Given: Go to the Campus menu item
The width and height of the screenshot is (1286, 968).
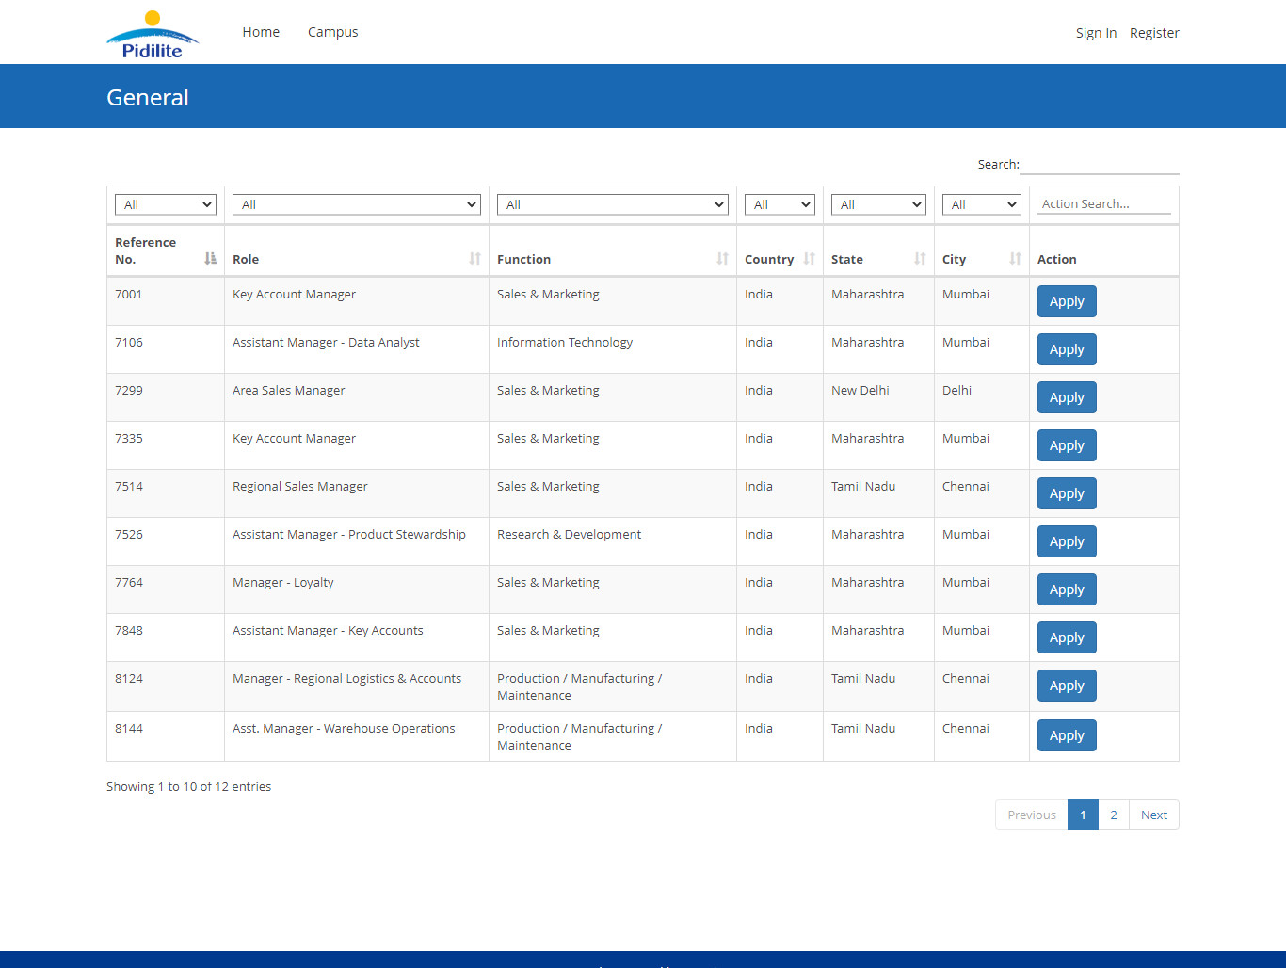Looking at the screenshot, I should pos(332,32).
